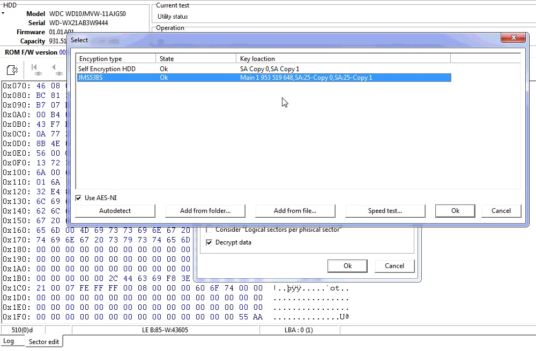Click Add from file button

[x=295, y=211]
